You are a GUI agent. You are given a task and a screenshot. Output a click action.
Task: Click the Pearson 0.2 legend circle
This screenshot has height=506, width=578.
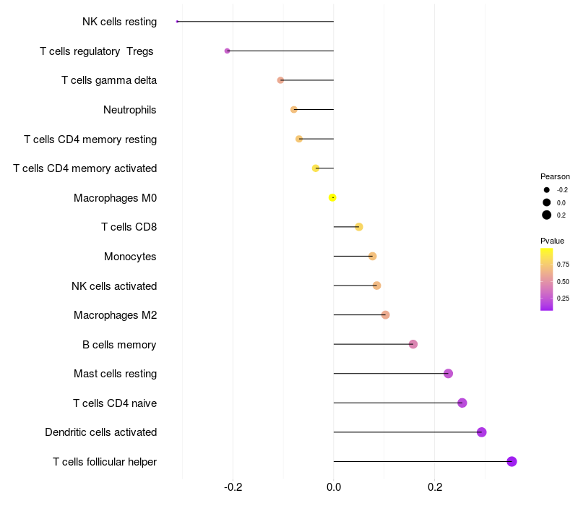547,215
